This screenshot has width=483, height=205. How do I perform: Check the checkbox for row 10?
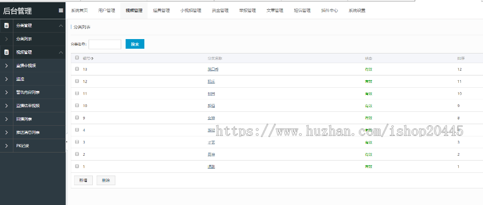(x=77, y=105)
